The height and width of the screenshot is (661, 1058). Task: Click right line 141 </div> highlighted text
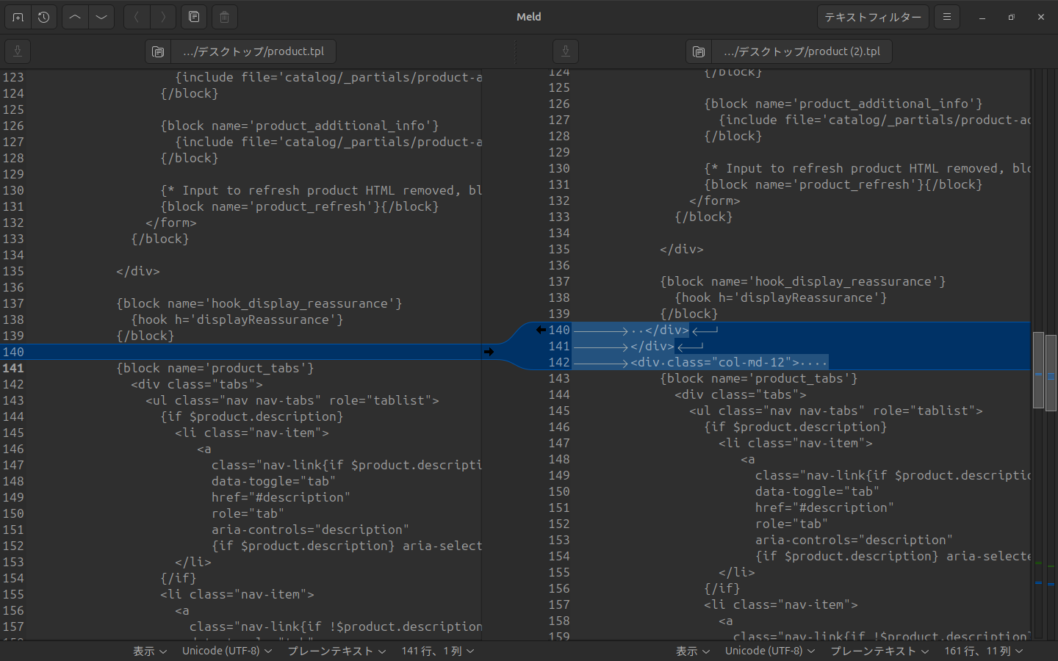tap(652, 346)
